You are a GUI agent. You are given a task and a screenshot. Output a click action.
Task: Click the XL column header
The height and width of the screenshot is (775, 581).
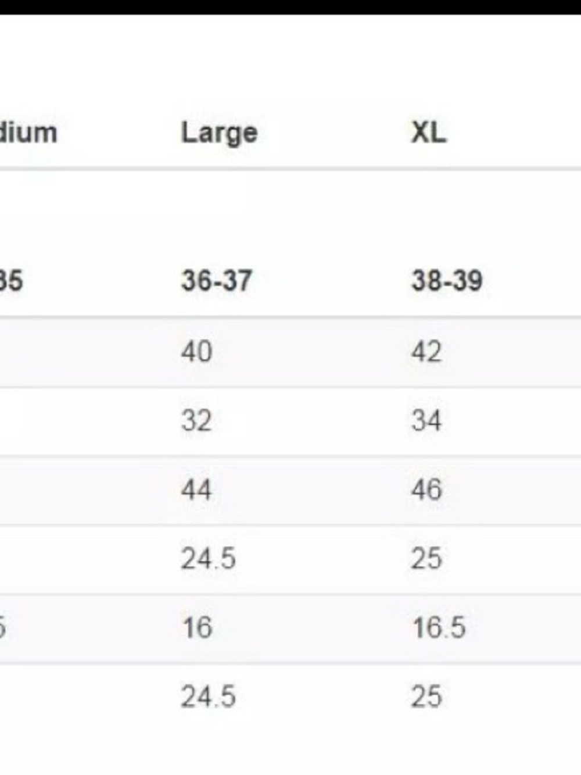429,133
